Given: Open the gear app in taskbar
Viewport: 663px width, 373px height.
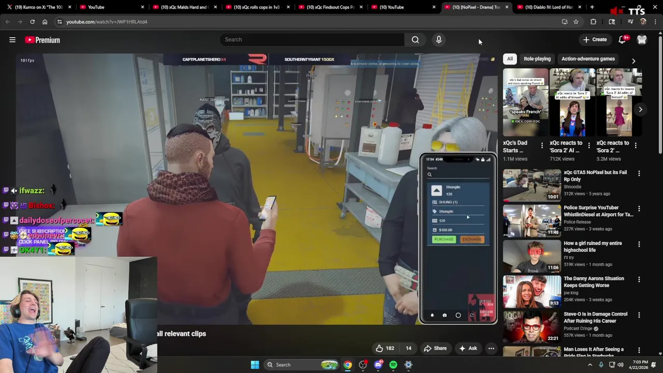Looking at the screenshot, I should [408, 365].
